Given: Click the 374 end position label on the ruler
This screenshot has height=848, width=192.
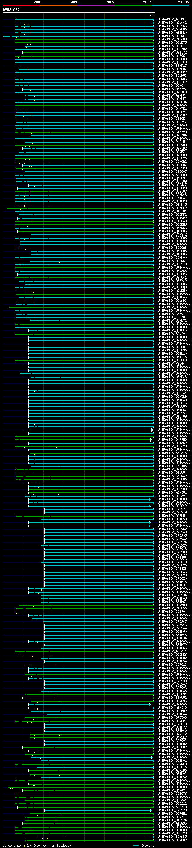Looking at the screenshot, I should [x=151, y=15].
